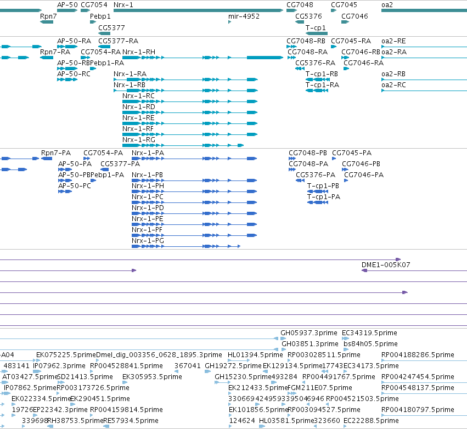Click the GH03851.3prime EST label
467x429 pixels.
point(310,344)
